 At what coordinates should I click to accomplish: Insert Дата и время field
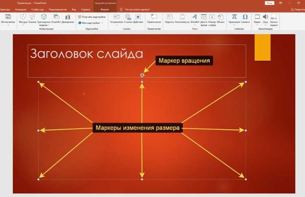point(204,20)
